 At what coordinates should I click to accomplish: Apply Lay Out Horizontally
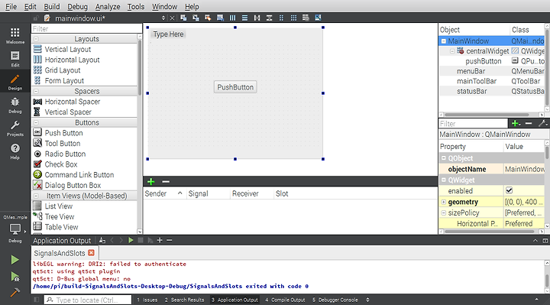(232, 18)
